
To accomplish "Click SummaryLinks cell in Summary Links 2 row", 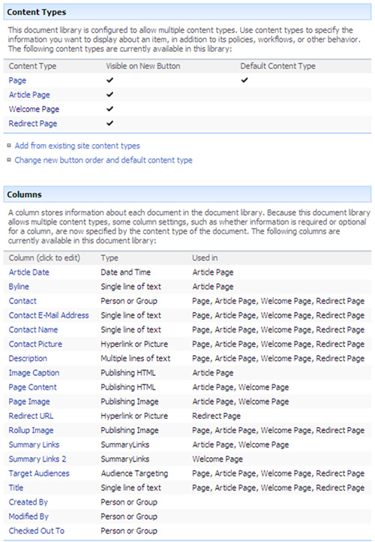I will click(x=125, y=459).
